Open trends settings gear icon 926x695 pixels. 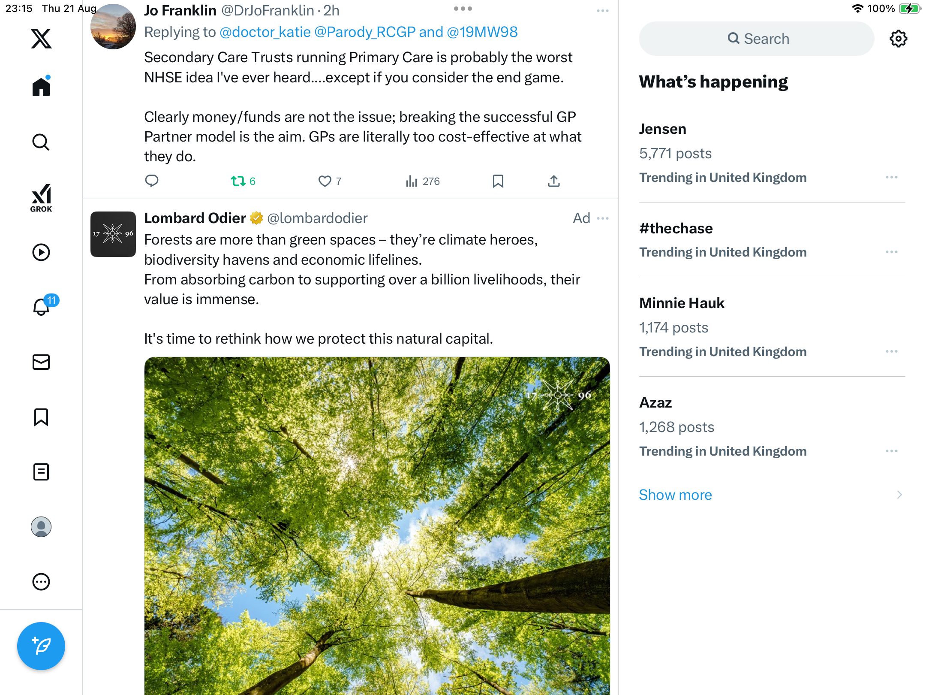click(x=898, y=39)
